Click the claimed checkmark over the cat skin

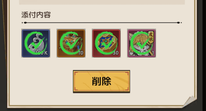141,43
